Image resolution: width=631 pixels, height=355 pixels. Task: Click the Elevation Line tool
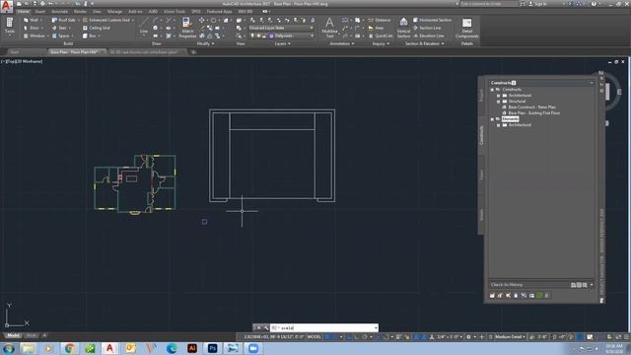[429, 35]
